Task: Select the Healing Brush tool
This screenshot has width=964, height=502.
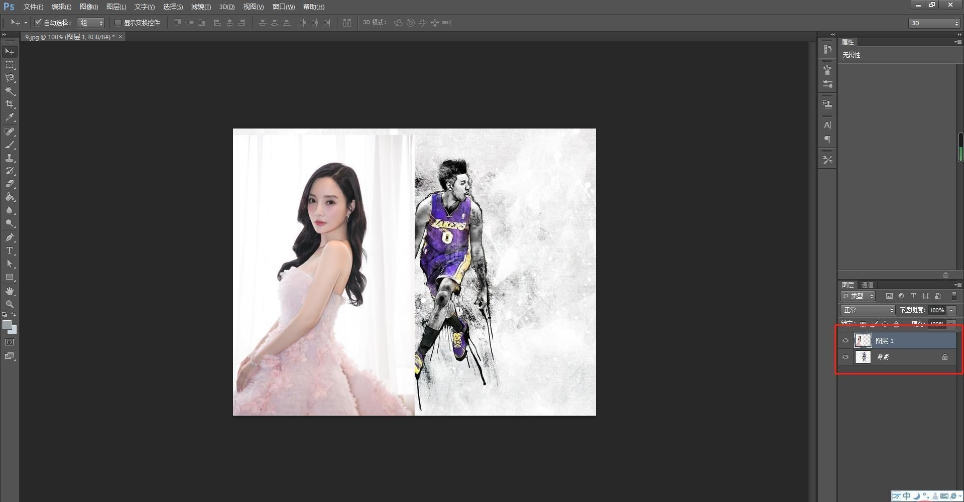Action: click(10, 132)
